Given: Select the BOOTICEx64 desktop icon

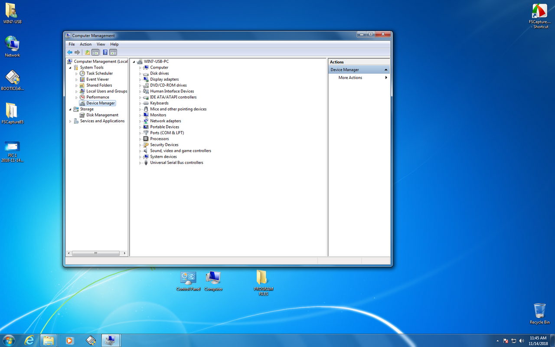Looking at the screenshot, I should pyautogui.click(x=12, y=80).
